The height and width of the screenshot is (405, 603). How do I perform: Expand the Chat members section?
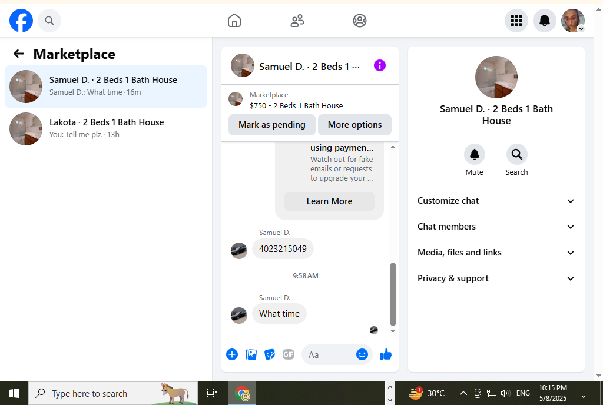pyautogui.click(x=496, y=227)
